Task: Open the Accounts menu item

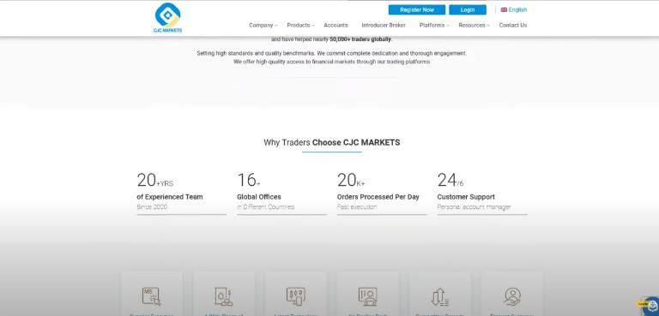Action: pos(336,25)
